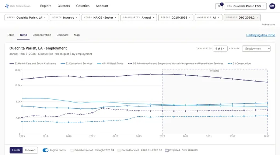Click the 2015 x-axis label
Image resolution: width=280 pixels, height=155 pixels.
point(22,136)
